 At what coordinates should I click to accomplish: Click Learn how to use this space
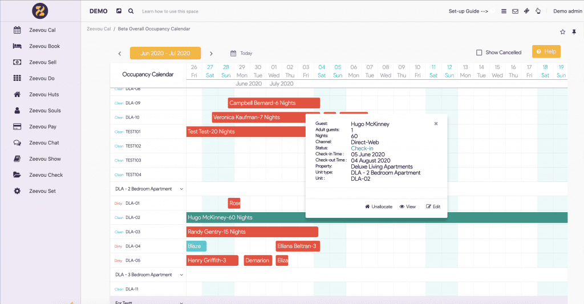pos(170,11)
